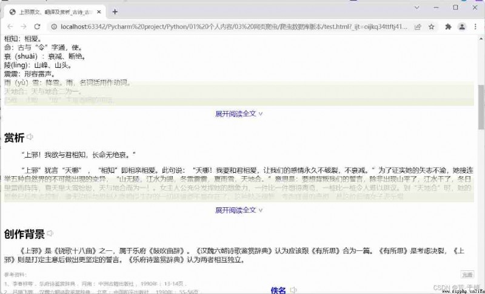Open a new tab with plus button
Viewport: 485px width, 294px height.
115,12
